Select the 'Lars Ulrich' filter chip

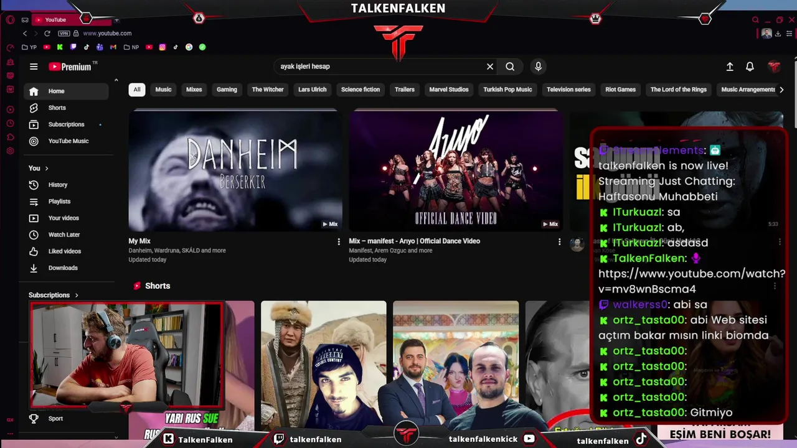313,90
